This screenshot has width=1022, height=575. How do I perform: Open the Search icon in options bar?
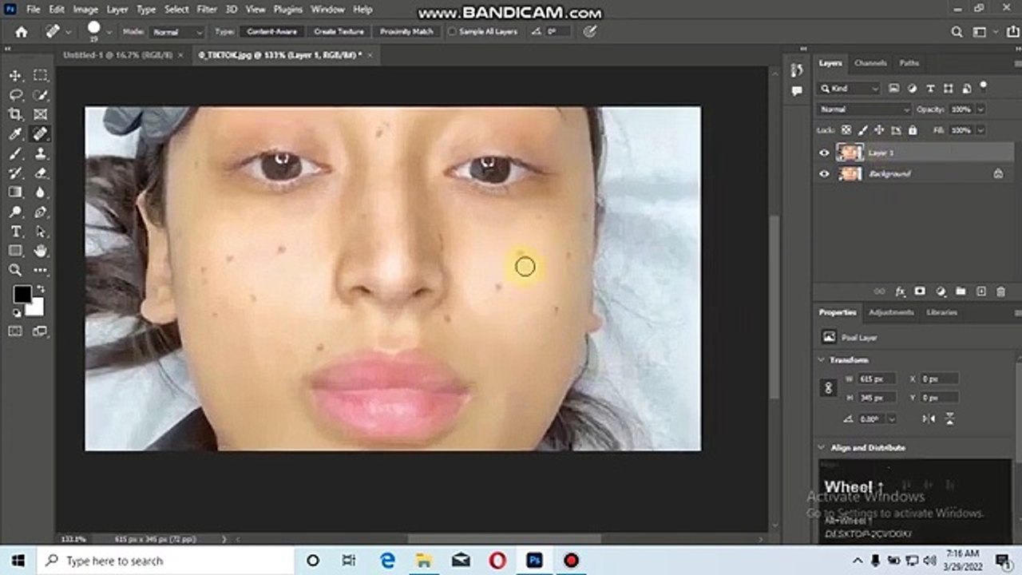point(957,32)
